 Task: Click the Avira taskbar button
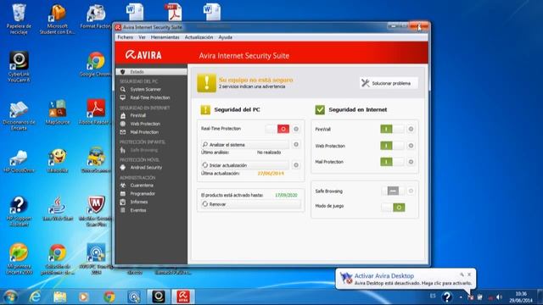point(183,297)
